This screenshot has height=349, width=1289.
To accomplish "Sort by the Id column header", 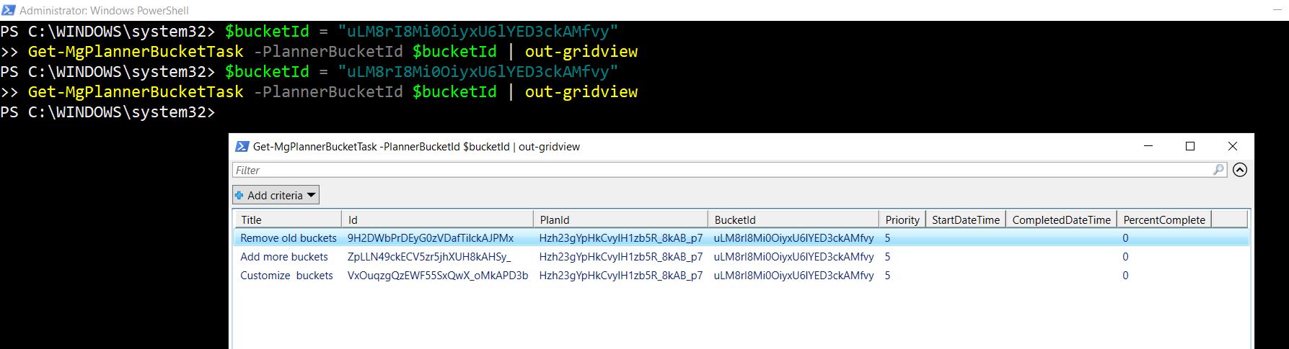I will 436,219.
